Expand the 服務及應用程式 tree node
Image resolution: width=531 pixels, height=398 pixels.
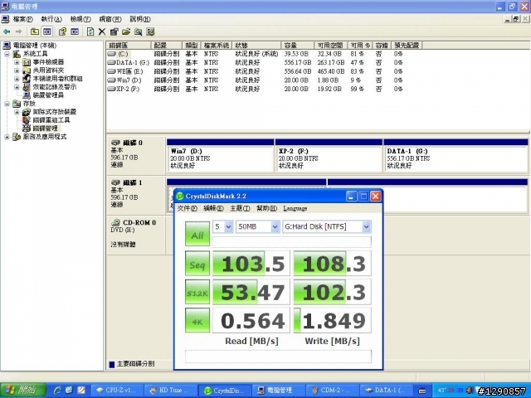(7, 137)
